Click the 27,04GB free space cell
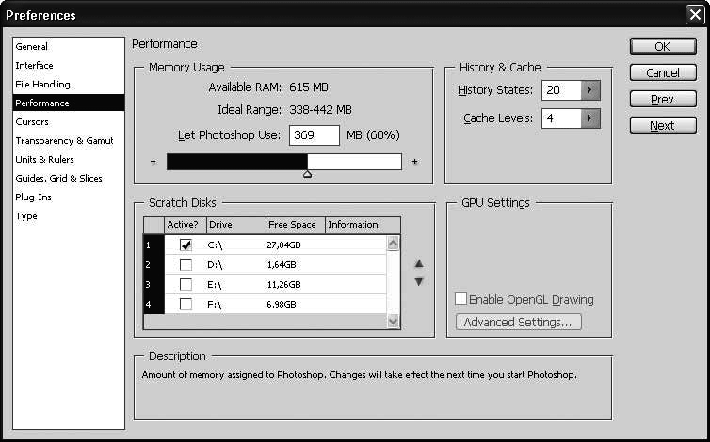 pos(284,245)
